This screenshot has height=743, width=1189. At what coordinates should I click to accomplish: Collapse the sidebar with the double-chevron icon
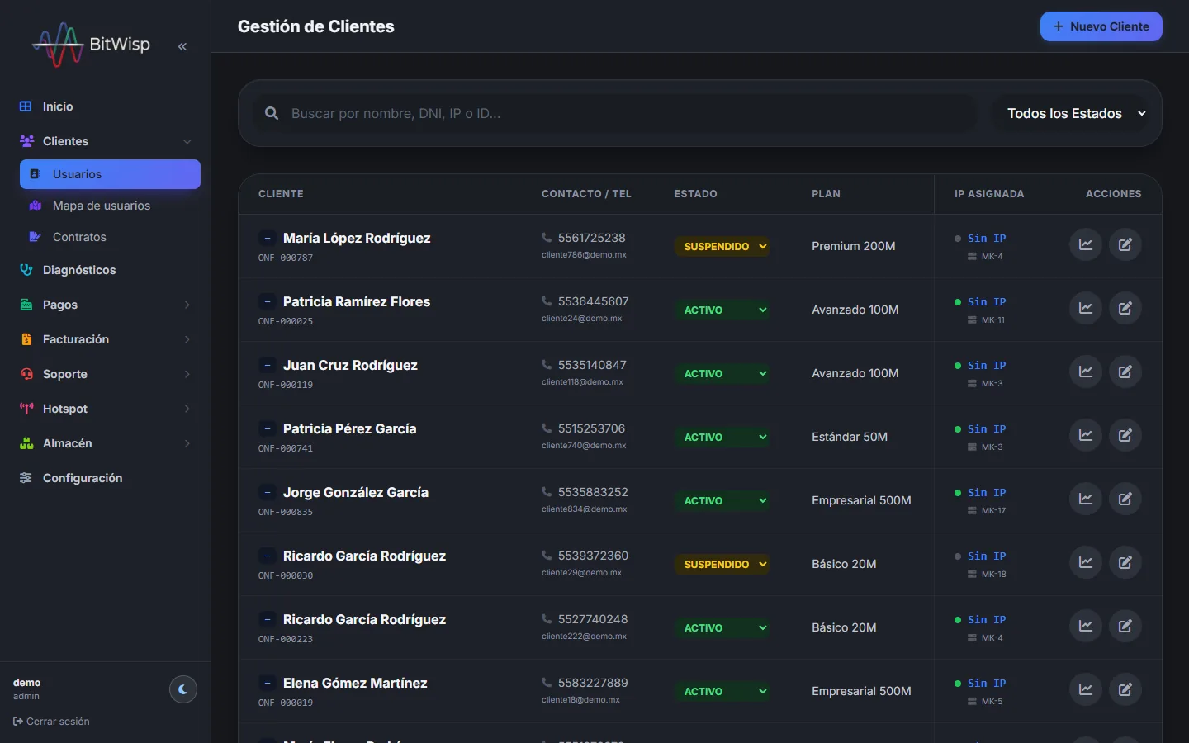pyautogui.click(x=182, y=46)
